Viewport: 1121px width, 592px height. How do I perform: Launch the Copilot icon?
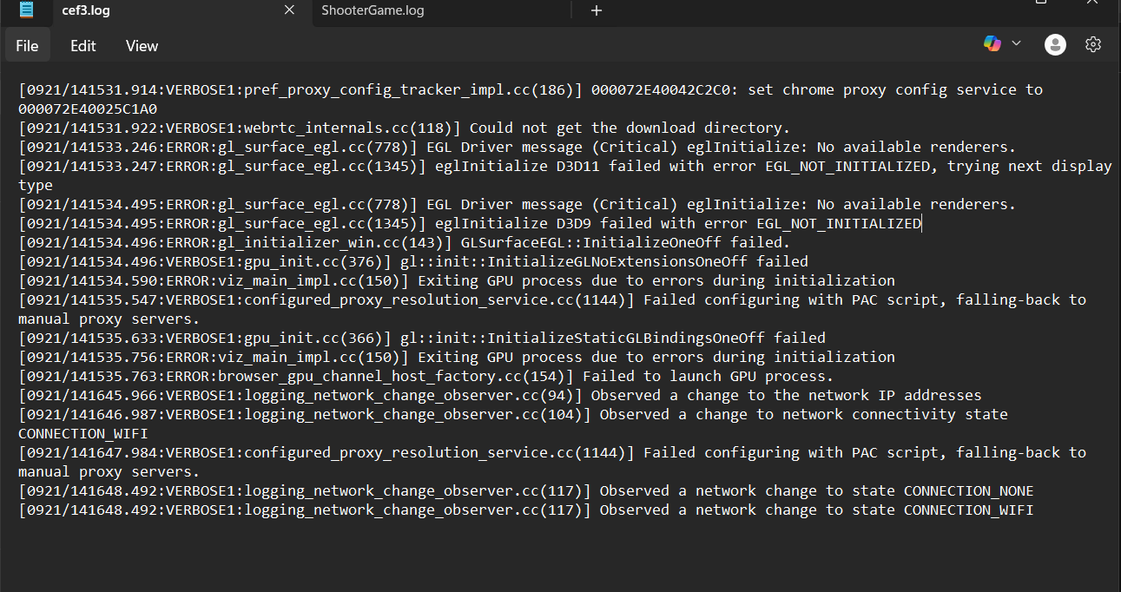[992, 43]
